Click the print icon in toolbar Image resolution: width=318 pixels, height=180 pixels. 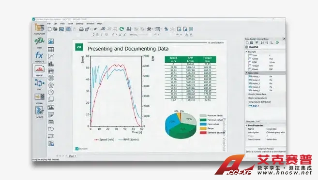pos(81,29)
